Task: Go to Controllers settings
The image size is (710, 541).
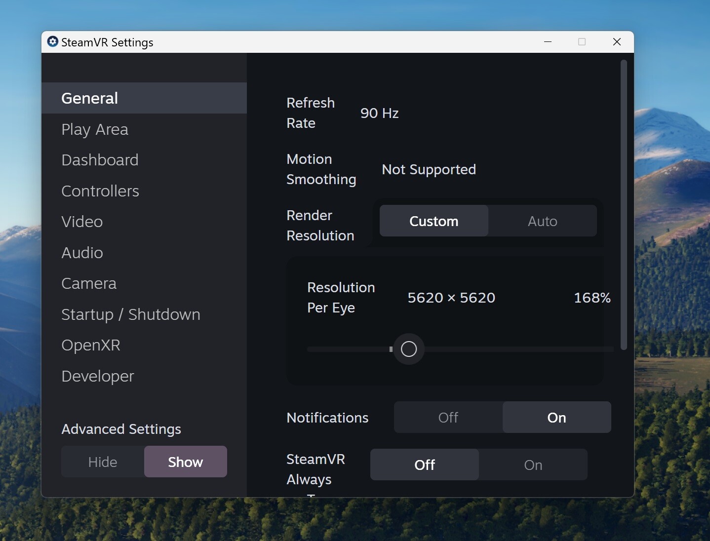Action: 144,191
